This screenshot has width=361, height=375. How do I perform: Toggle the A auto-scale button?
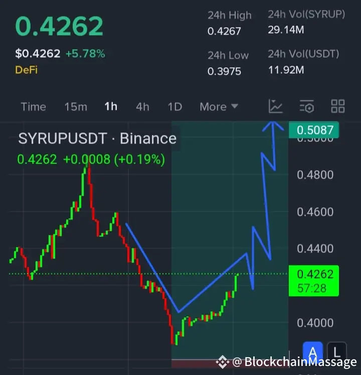point(313,351)
